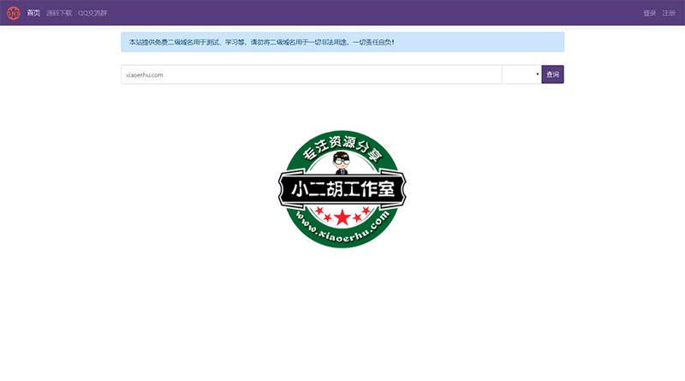Click the black 小二胡工作室 banner
685x381 pixels.
point(342,188)
